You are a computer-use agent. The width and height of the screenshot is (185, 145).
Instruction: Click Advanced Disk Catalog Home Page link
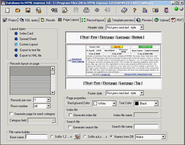(138, 74)
